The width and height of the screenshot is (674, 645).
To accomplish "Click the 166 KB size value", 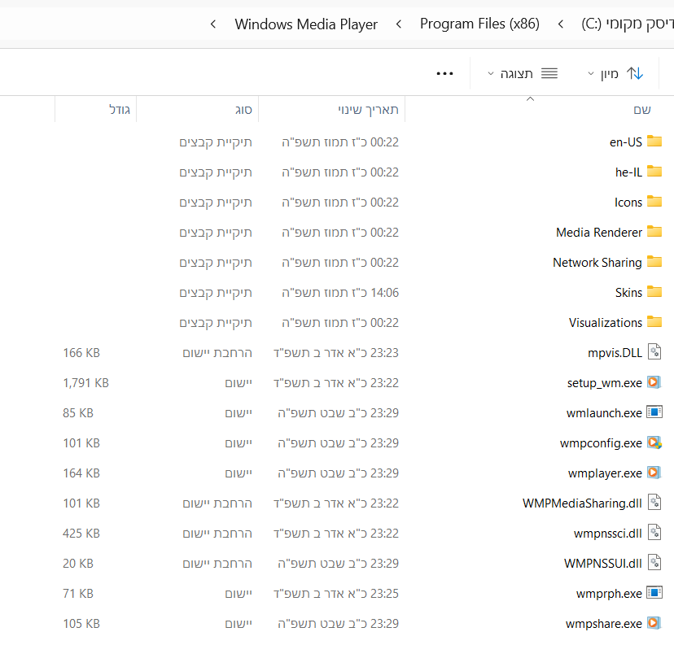I will [x=81, y=352].
